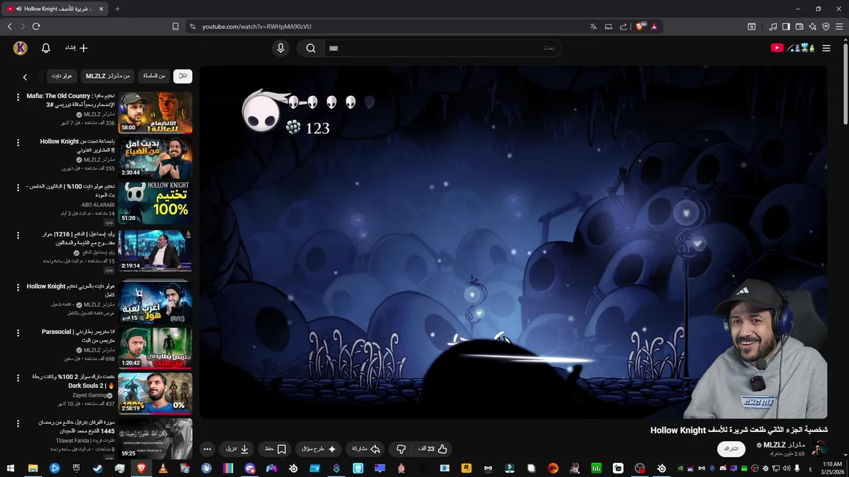The height and width of the screenshot is (477, 849).
Task: Switch to the Hollow Knight browser tab
Action: (56, 9)
